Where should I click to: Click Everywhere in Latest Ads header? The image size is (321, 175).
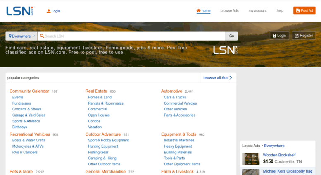[274, 146]
